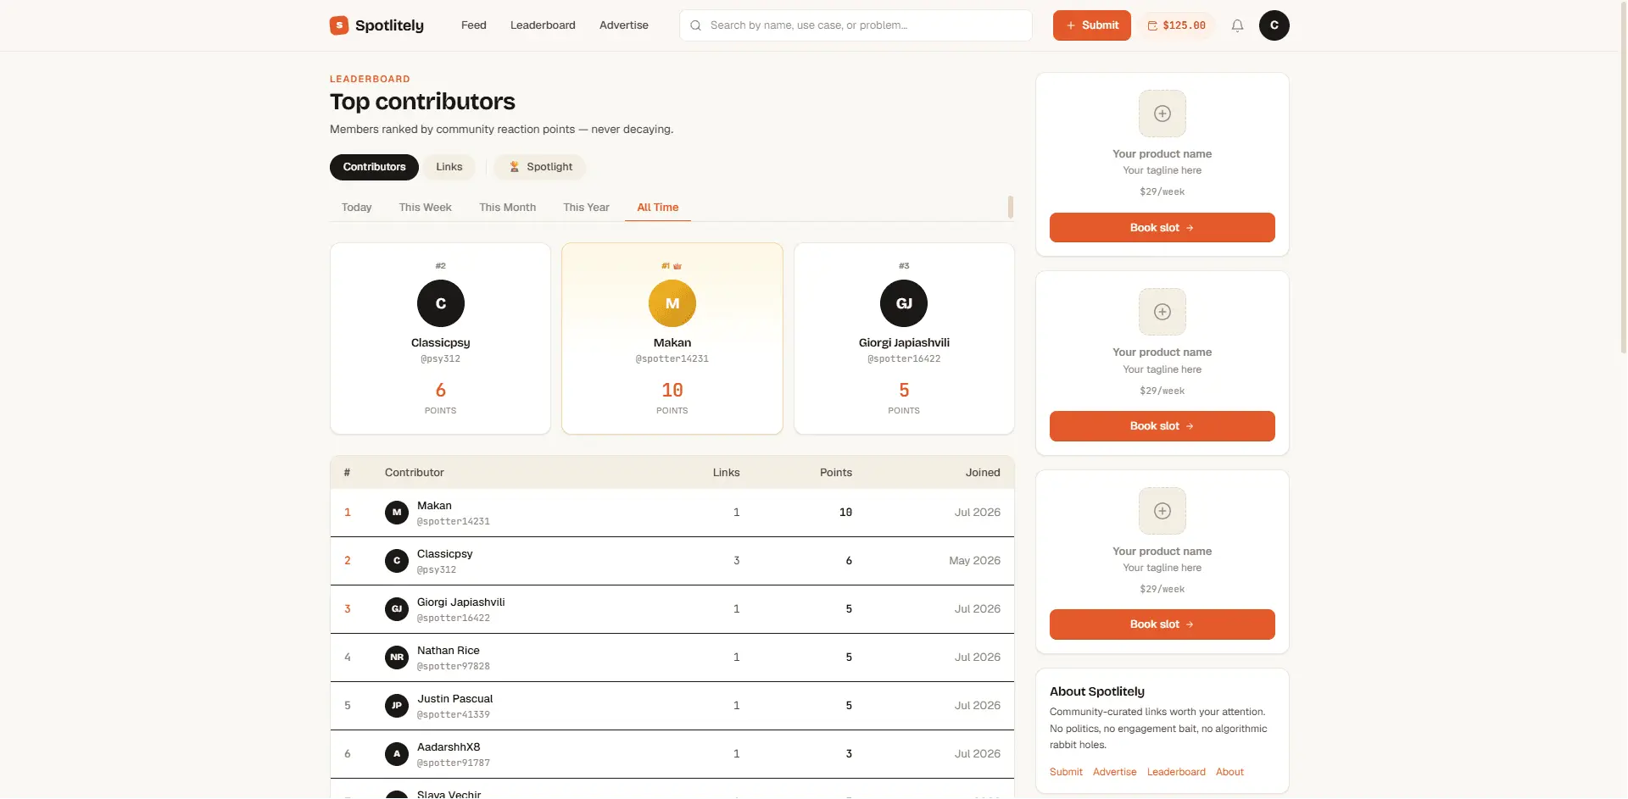Click the Submit button

tap(1091, 25)
